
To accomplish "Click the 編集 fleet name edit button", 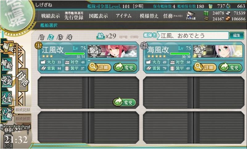I will tap(237, 36).
